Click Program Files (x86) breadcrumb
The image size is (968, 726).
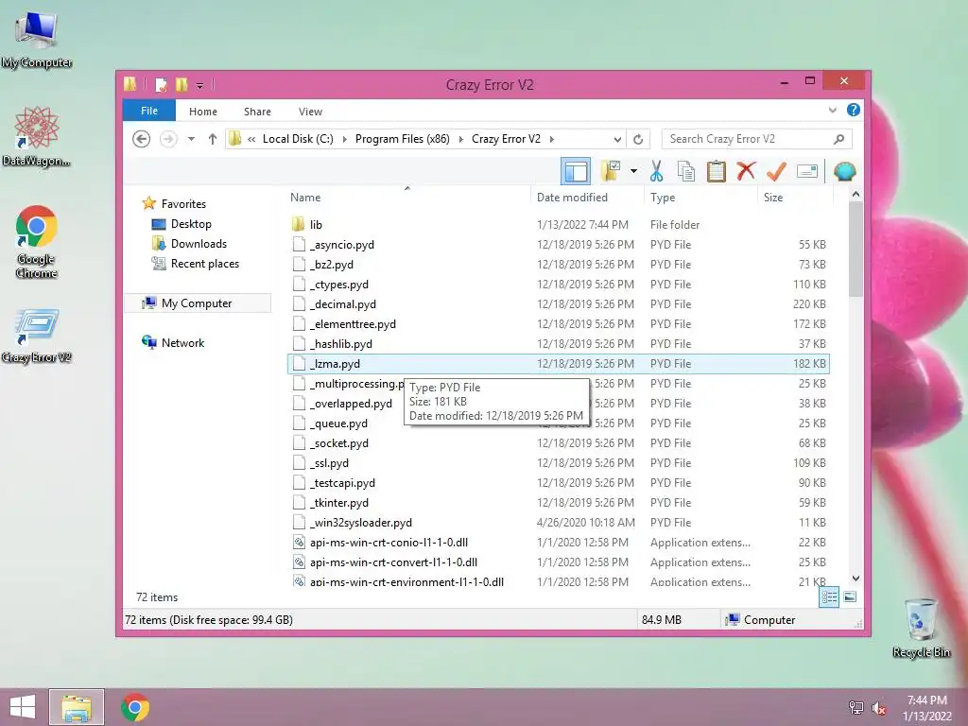pyautogui.click(x=403, y=139)
